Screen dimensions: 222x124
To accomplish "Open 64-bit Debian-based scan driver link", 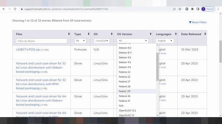I will [41, 100].
